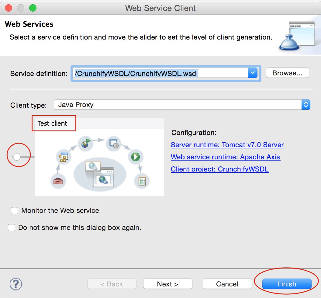Click the Web Services wizard banner icon

(297, 36)
